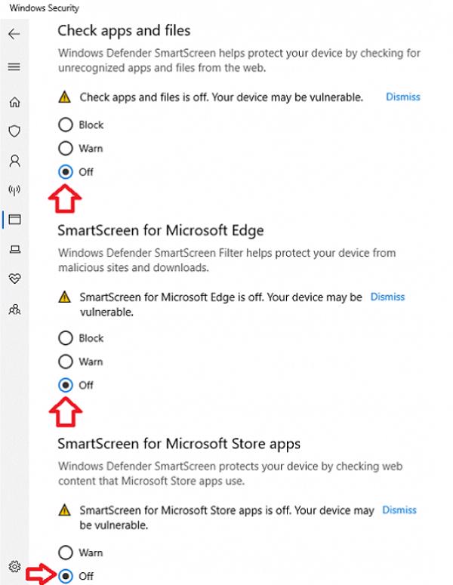The height and width of the screenshot is (585, 453).
Task: Click warning icon beside Store apps alert
Action: pos(65,510)
